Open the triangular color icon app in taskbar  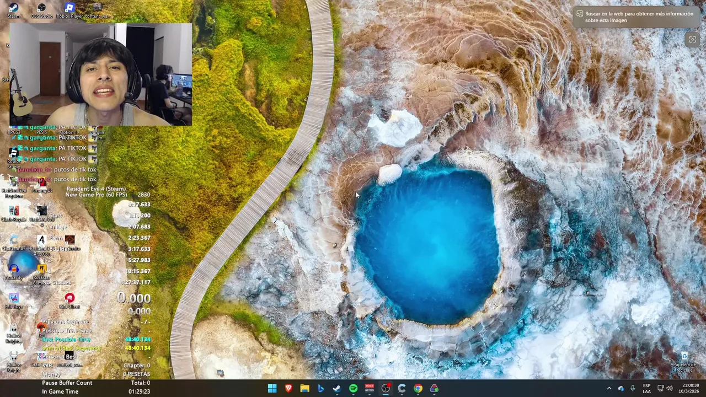pyautogui.click(x=434, y=388)
